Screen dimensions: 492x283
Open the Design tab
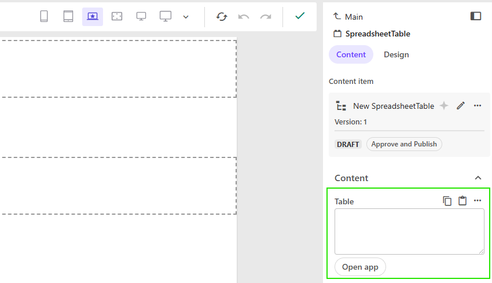click(x=396, y=54)
